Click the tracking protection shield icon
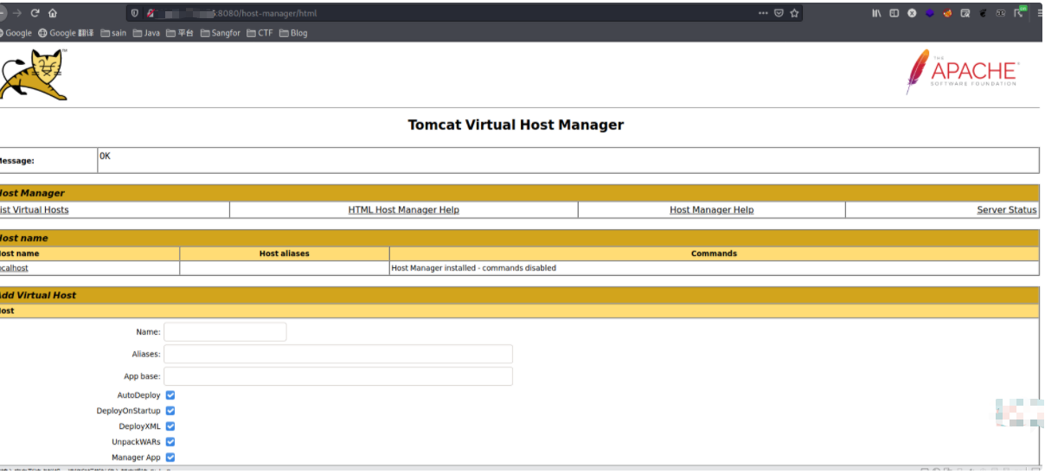This screenshot has width=1045, height=474. point(135,13)
